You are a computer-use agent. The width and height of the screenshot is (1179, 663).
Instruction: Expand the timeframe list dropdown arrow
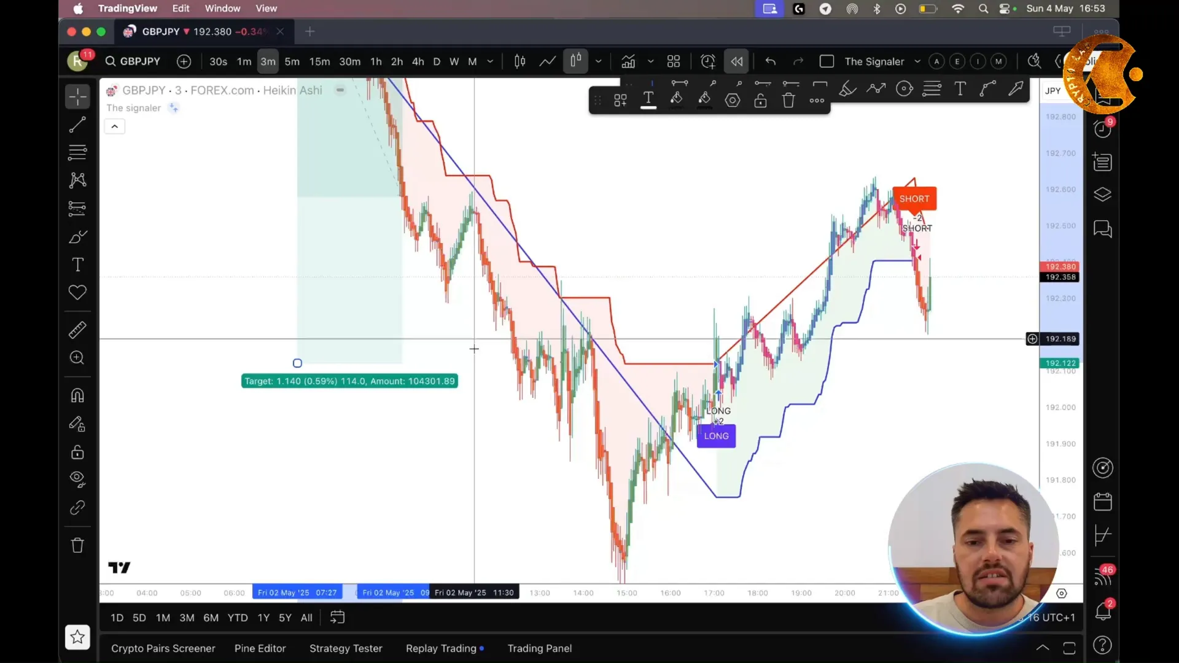point(490,61)
